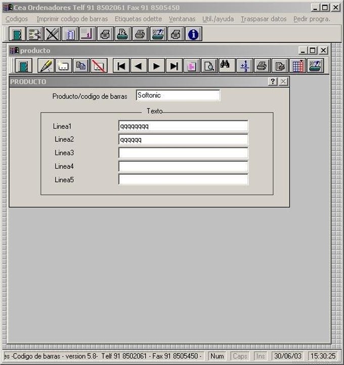Open Imprimir codigo de barras menu
The height and width of the screenshot is (365, 344).
point(72,19)
